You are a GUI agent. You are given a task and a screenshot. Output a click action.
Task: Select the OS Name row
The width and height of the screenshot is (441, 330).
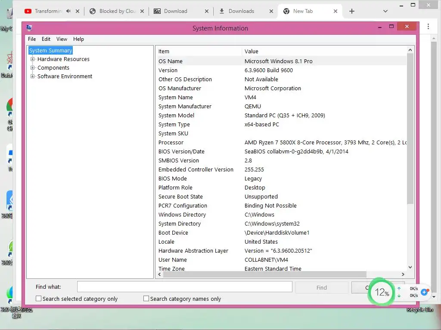point(281,61)
